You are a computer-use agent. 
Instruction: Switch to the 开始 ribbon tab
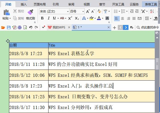coord(8,4)
